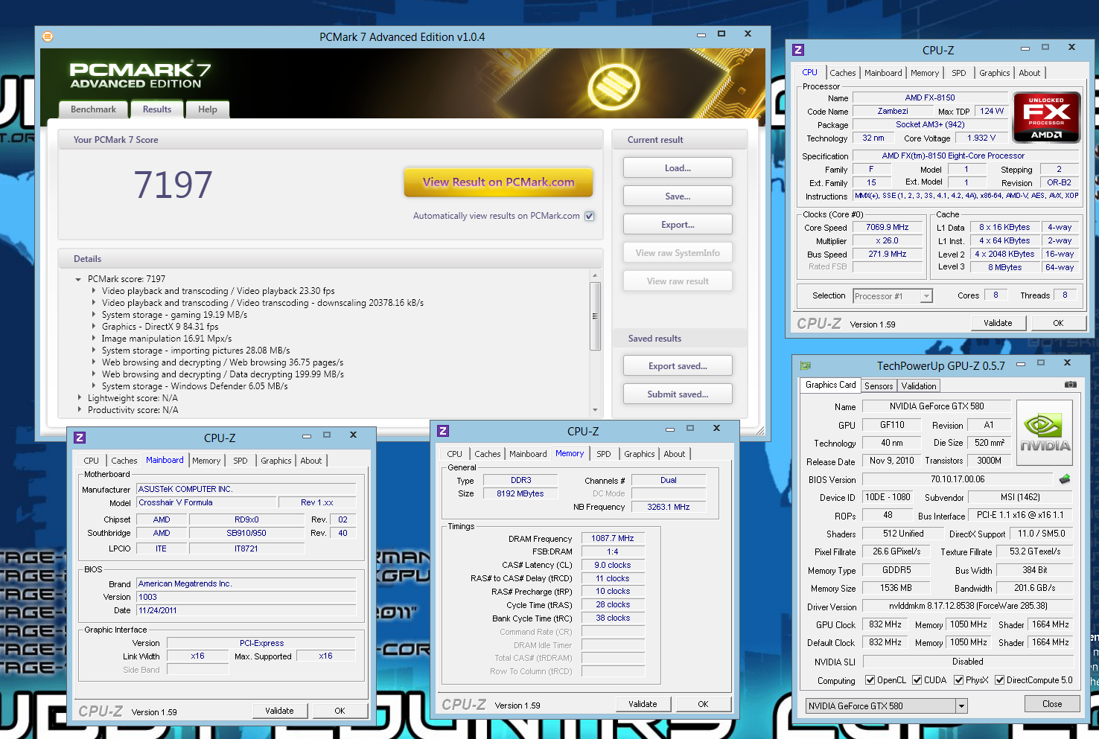Click Video transcoding downscaling 20378.16 kB/s row

pyautogui.click(x=263, y=303)
